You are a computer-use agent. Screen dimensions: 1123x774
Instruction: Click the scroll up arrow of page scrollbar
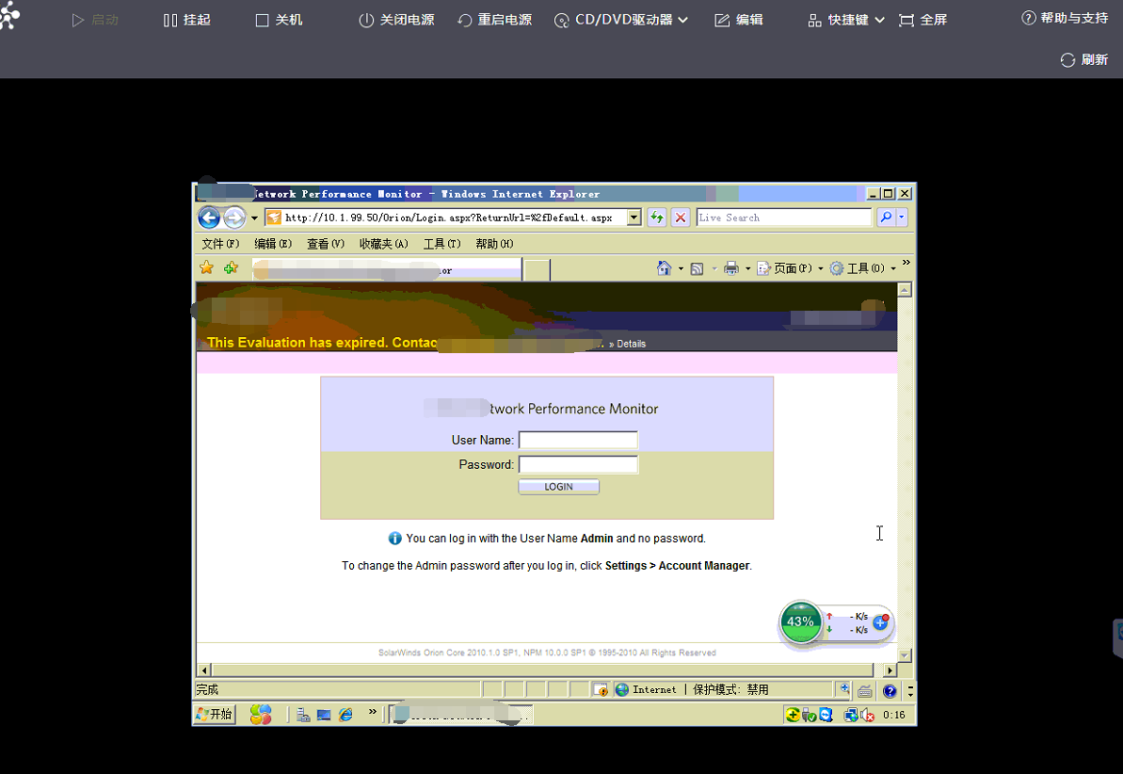click(x=905, y=289)
